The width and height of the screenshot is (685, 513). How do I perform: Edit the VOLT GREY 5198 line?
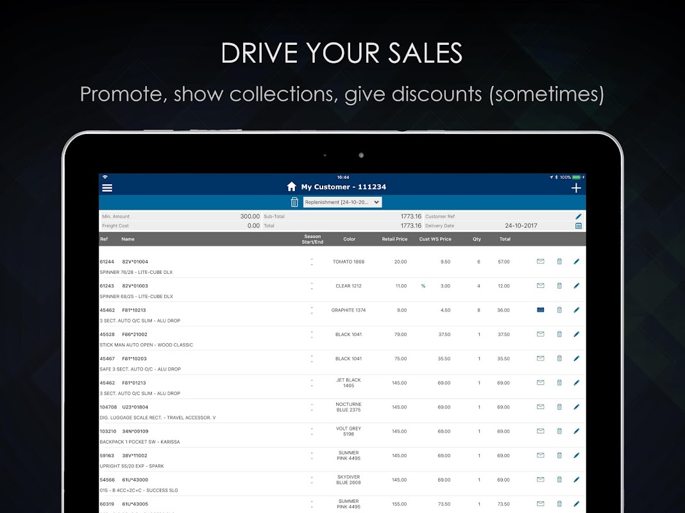576,431
